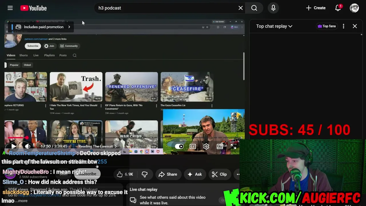Screen dimensions: 366x206
Task: Clear the search box with the X
Action: click(240, 8)
